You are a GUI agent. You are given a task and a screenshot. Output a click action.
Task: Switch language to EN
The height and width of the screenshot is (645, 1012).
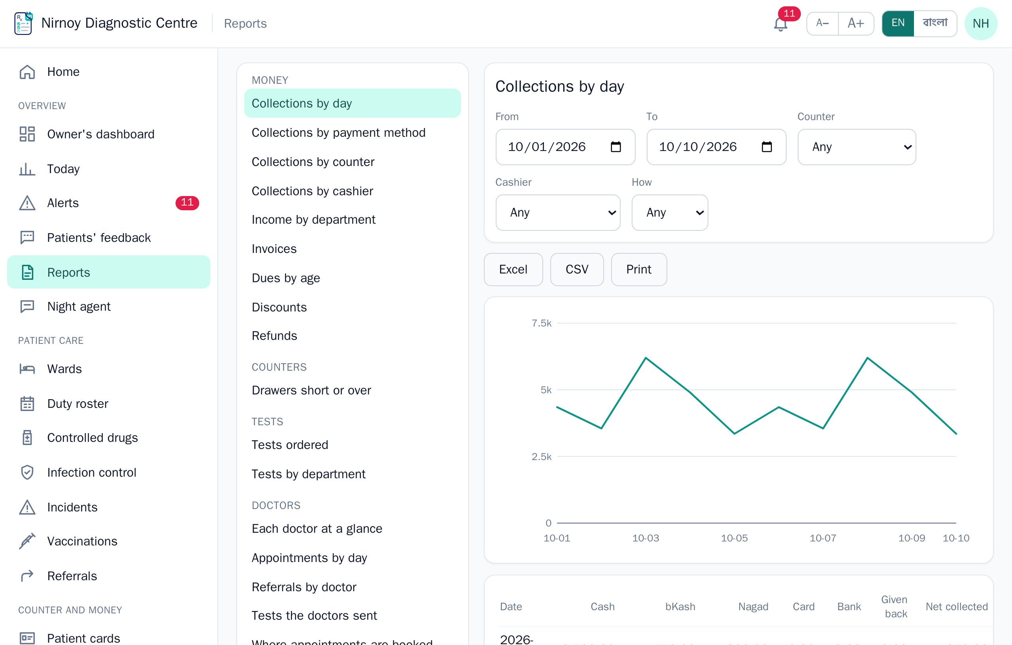(898, 23)
